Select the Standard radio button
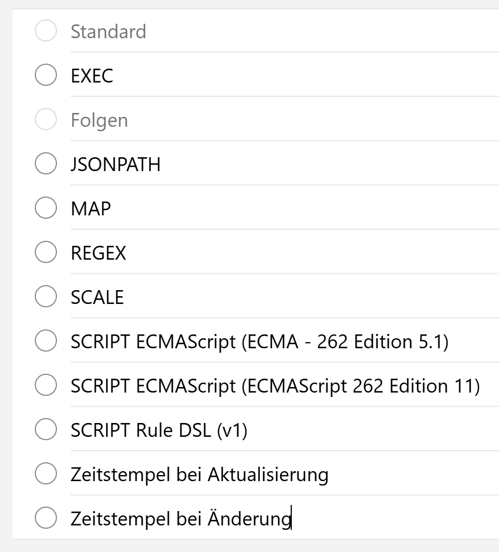 click(45, 31)
